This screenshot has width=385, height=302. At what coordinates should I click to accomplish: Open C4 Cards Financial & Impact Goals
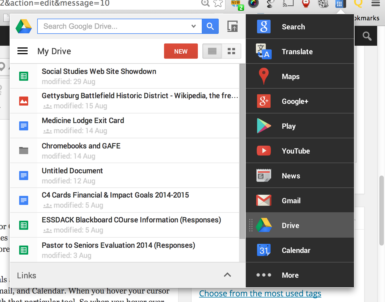[125, 200]
